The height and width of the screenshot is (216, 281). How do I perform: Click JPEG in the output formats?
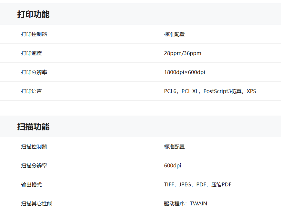click(186, 184)
